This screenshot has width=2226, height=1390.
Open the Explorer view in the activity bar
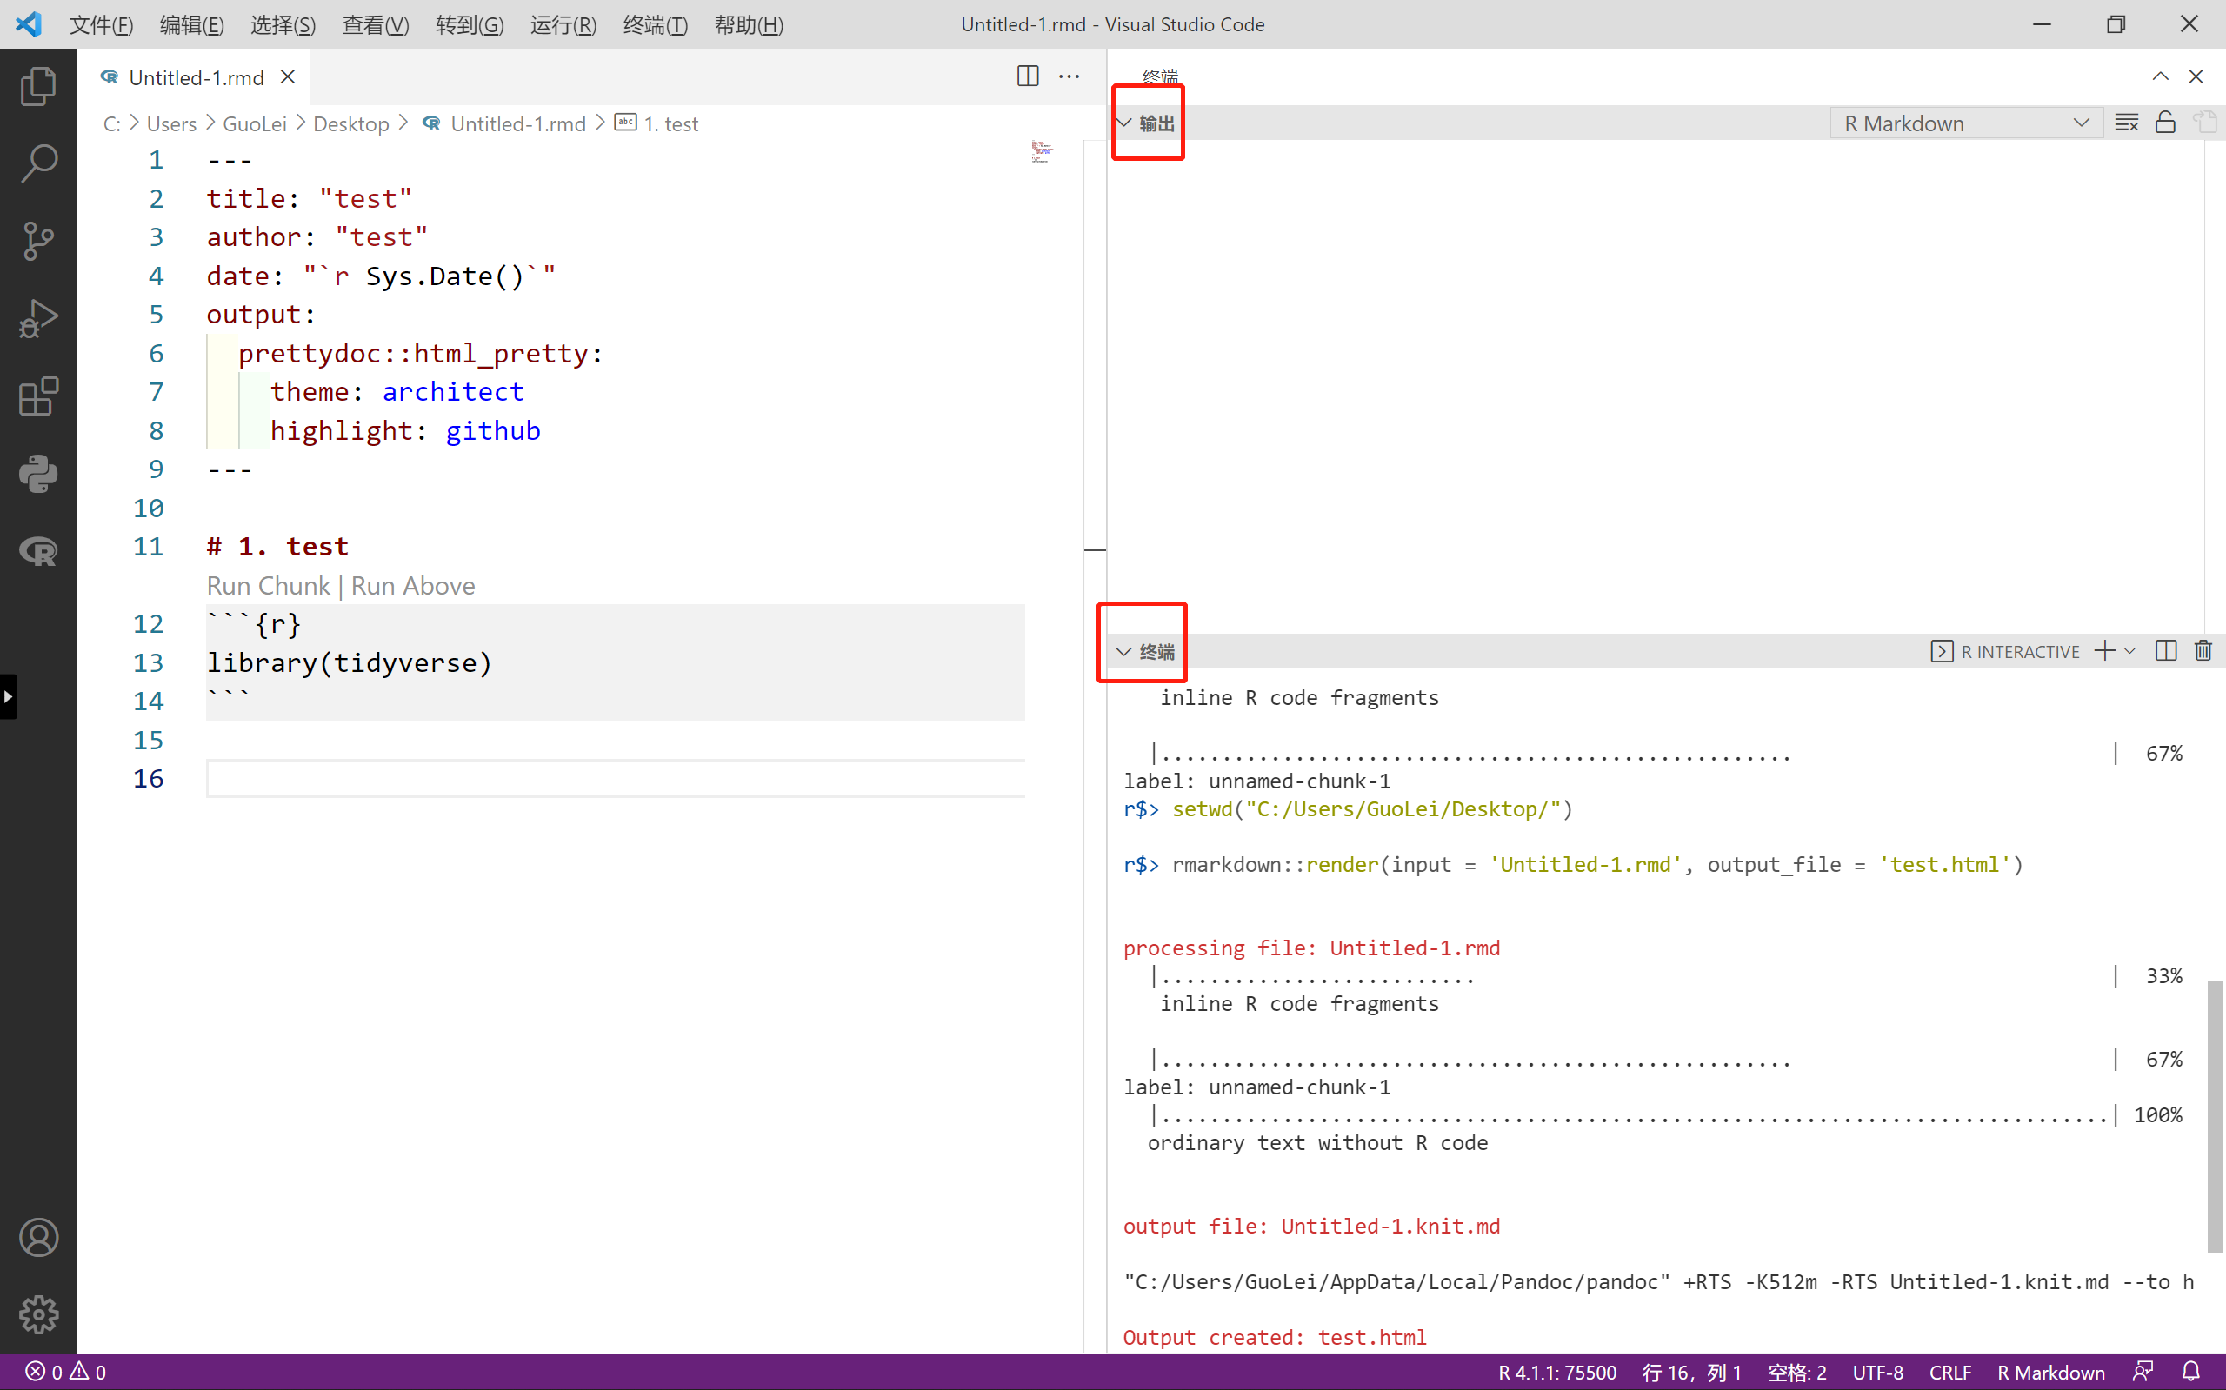coord(37,85)
